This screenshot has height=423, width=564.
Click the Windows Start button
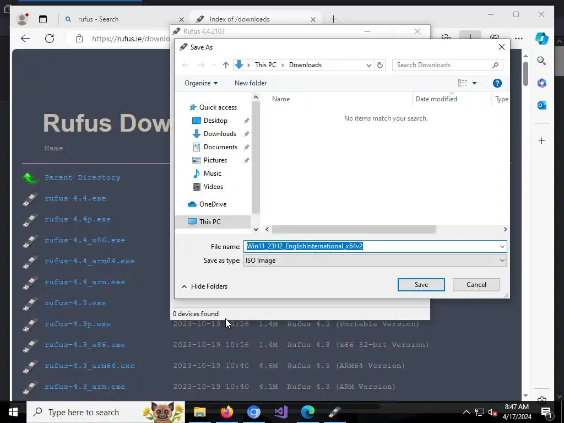point(13,412)
